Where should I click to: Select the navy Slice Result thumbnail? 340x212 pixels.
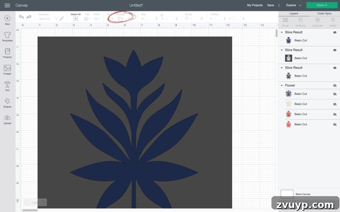coord(288,40)
